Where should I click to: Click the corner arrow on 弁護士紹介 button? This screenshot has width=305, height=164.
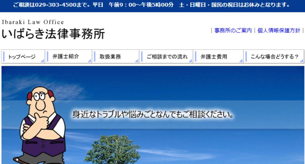pos(90,61)
